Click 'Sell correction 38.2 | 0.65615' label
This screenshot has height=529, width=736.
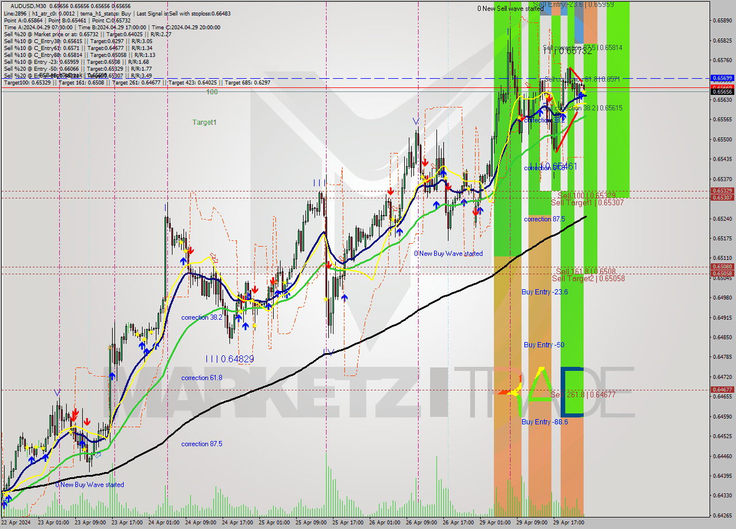pyautogui.click(x=583, y=108)
